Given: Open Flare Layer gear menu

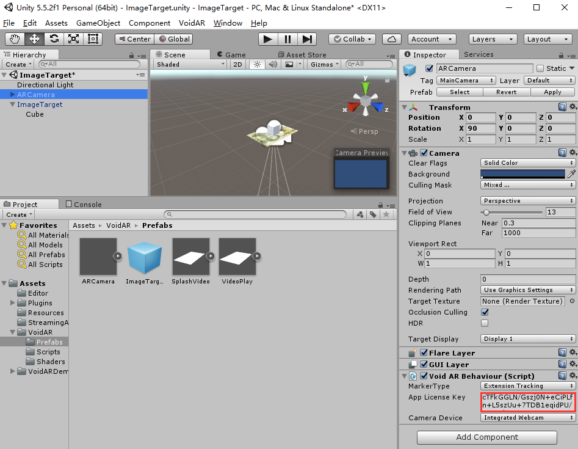Looking at the screenshot, I should click(573, 352).
